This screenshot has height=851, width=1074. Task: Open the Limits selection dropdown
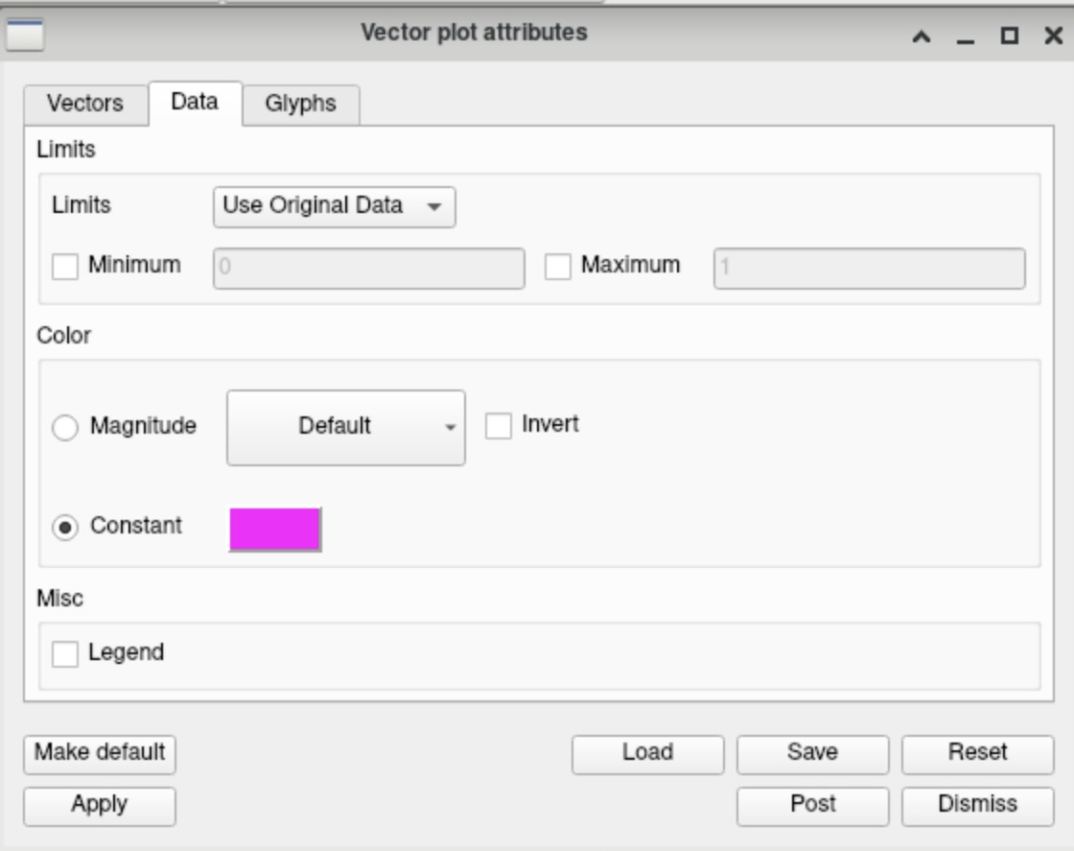point(334,203)
